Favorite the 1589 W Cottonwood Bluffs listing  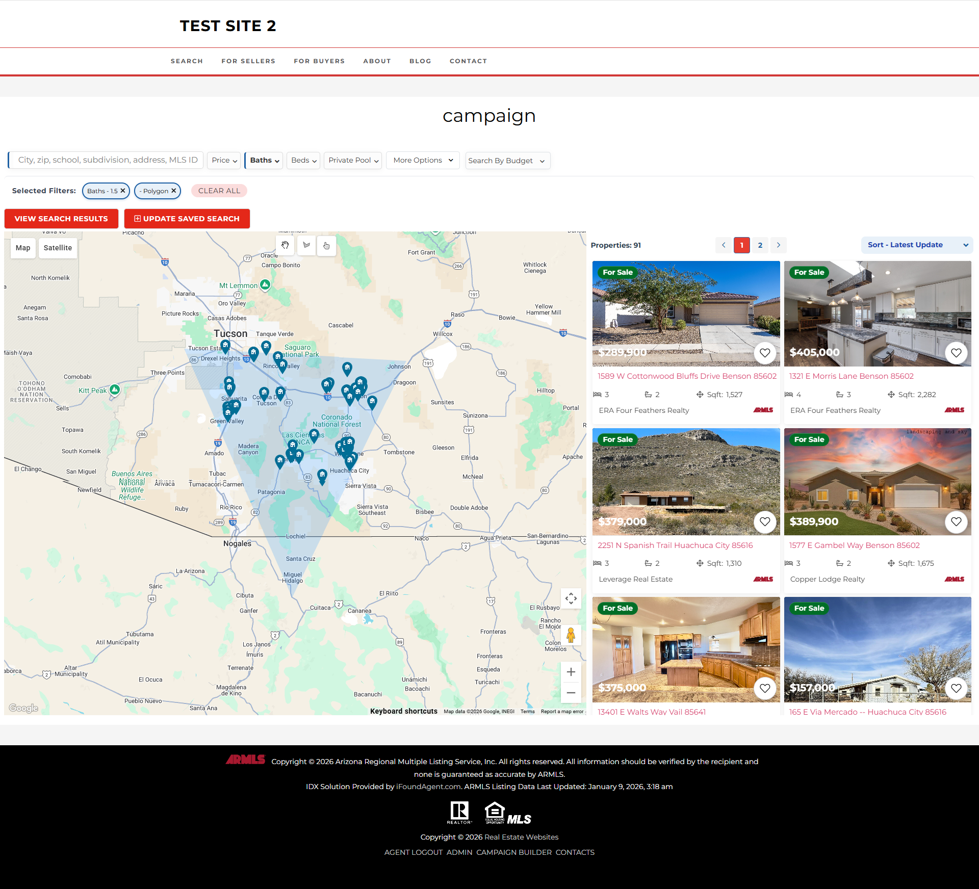click(765, 353)
